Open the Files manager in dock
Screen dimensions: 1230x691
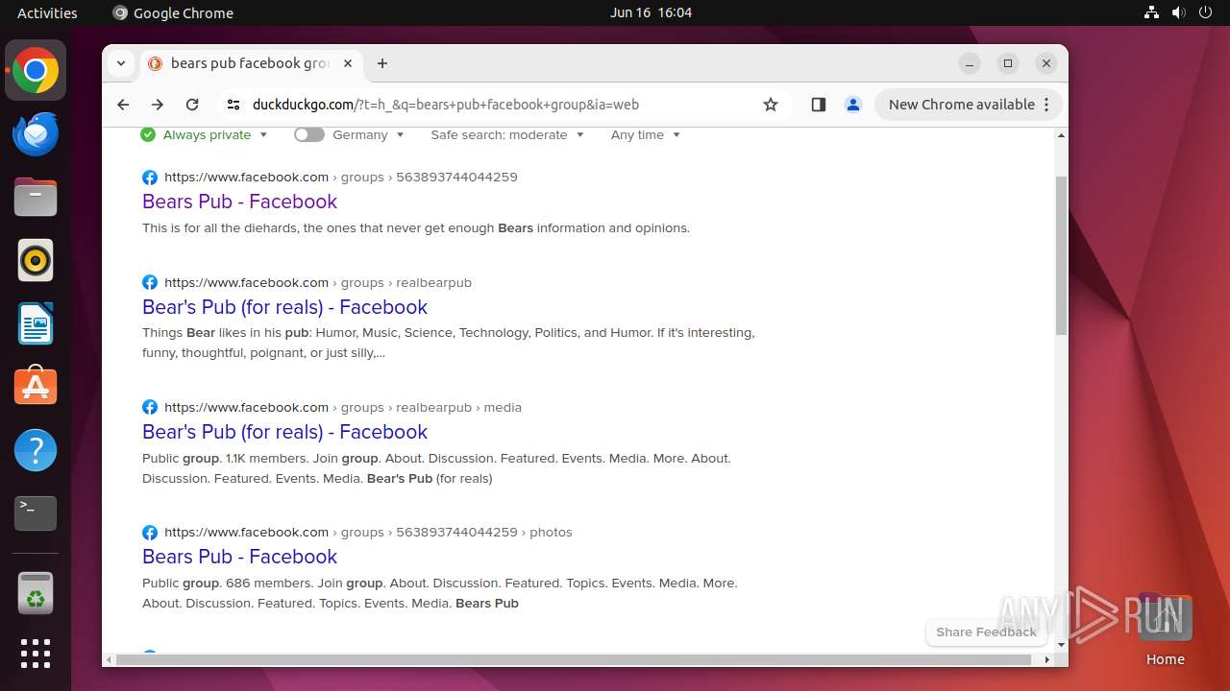click(36, 198)
